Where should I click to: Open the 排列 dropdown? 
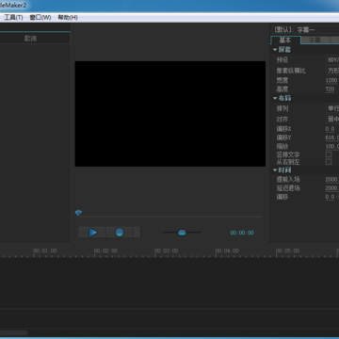point(332,108)
